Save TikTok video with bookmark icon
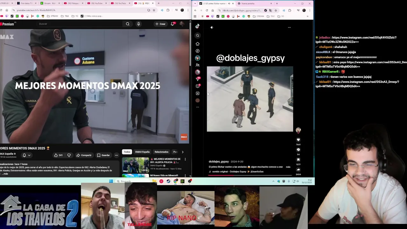Viewport: 407px width, 229px height. (298, 160)
